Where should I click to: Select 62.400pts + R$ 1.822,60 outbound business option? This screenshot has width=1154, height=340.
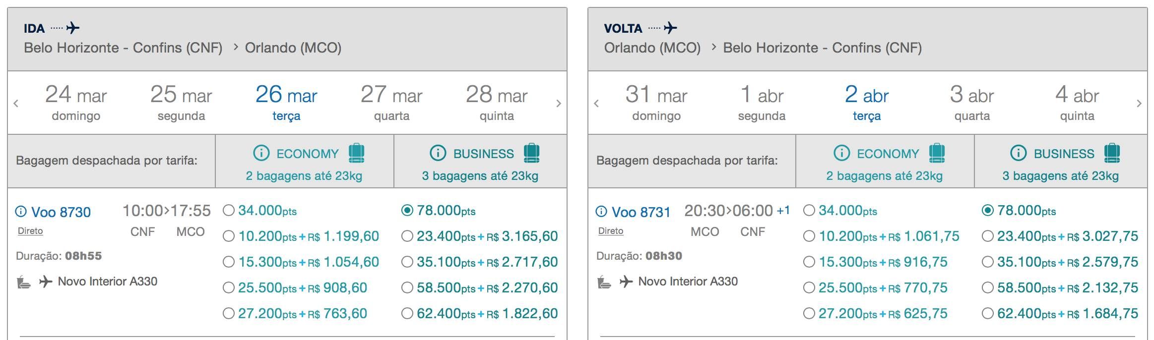(x=407, y=313)
